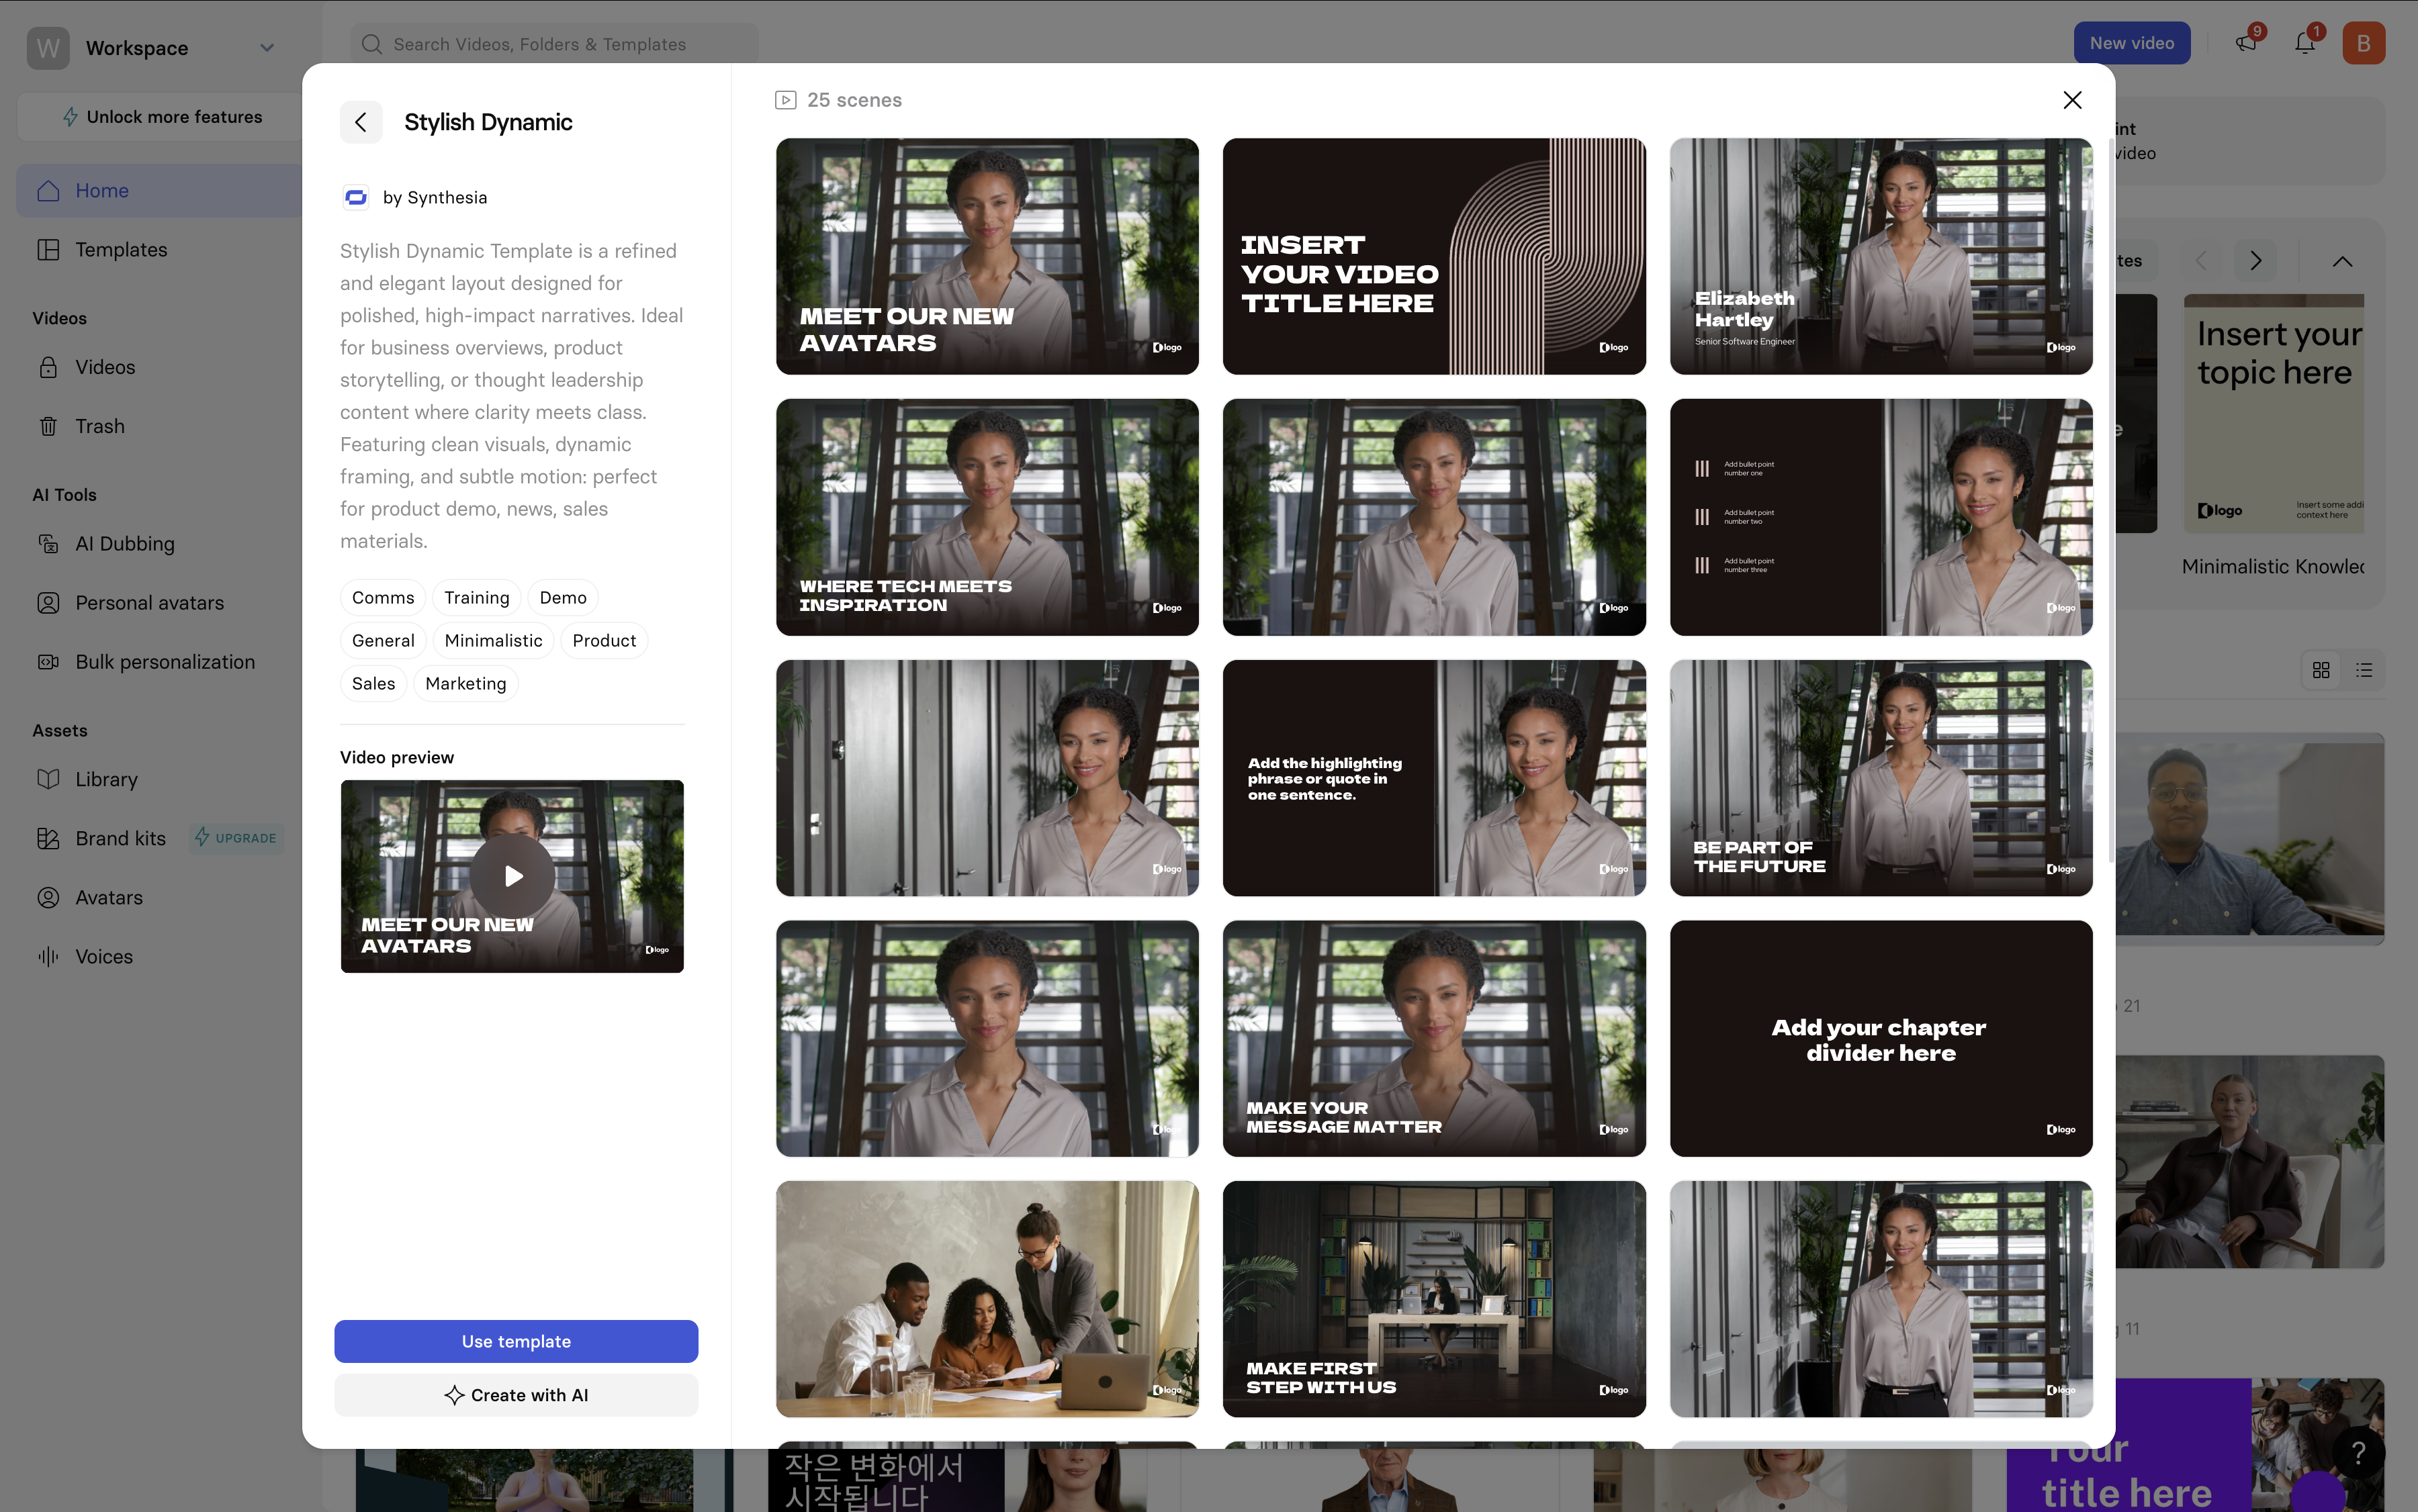Open the B user profile avatar
This screenshot has height=1512, width=2418.
point(2363,43)
